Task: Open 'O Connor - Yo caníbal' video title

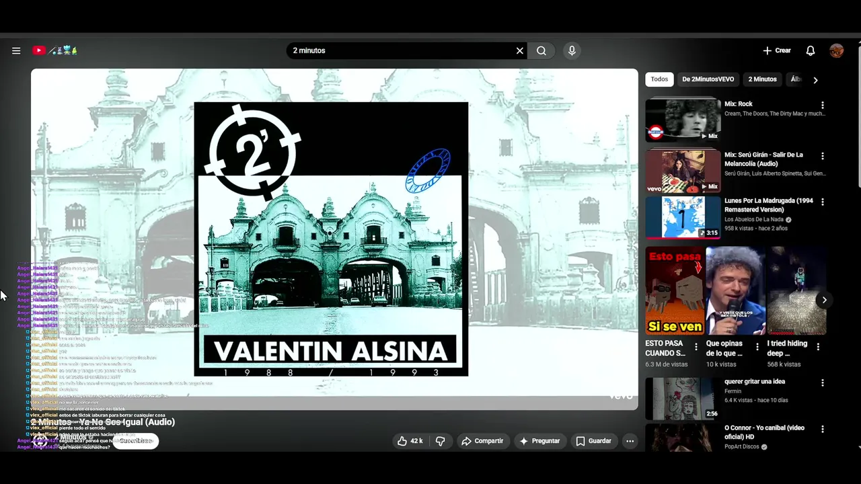Action: pos(764,432)
